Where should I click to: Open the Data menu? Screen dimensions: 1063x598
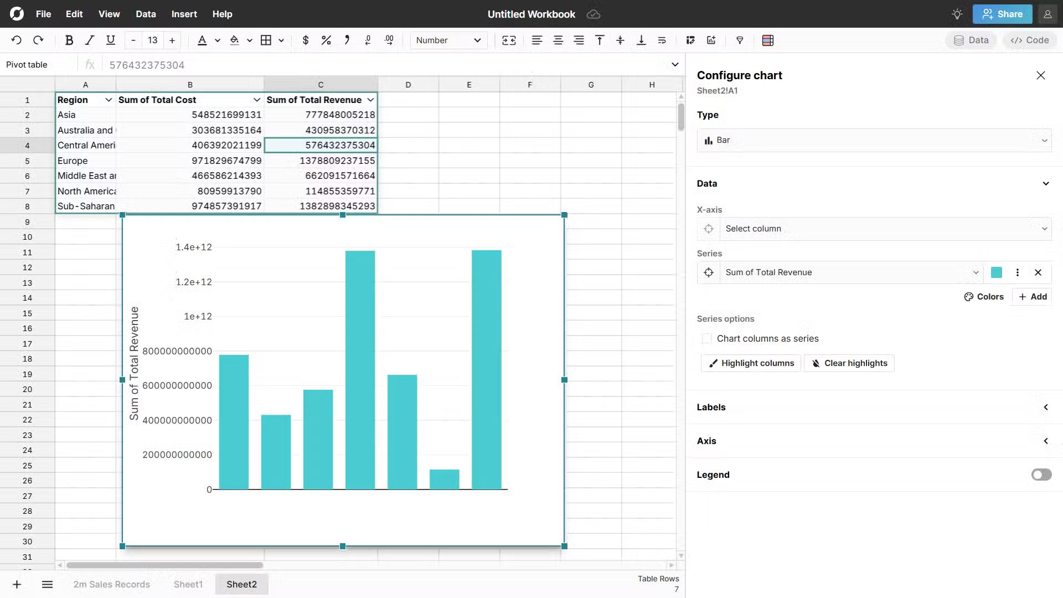pos(145,14)
